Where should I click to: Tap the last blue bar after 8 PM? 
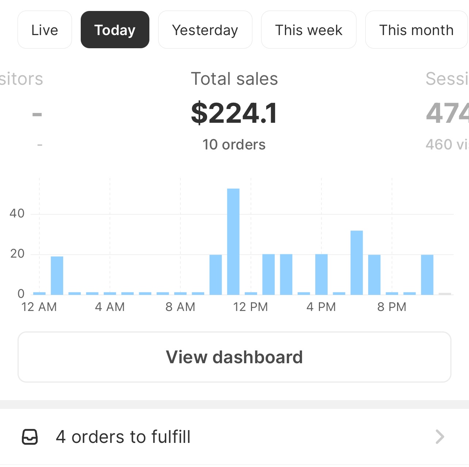[x=427, y=275]
